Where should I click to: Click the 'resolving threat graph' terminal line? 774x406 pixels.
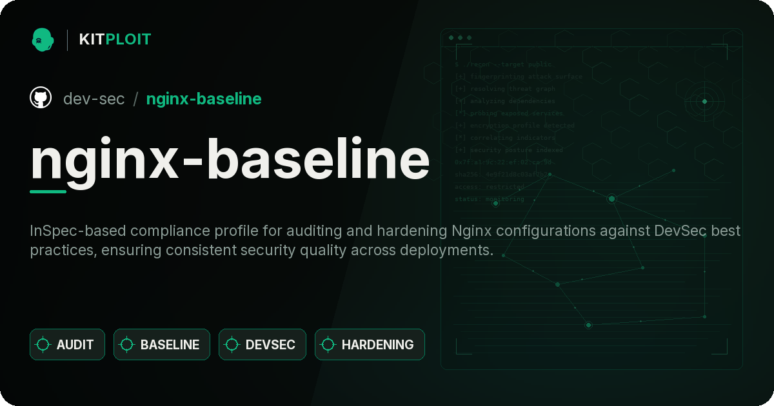click(x=504, y=89)
